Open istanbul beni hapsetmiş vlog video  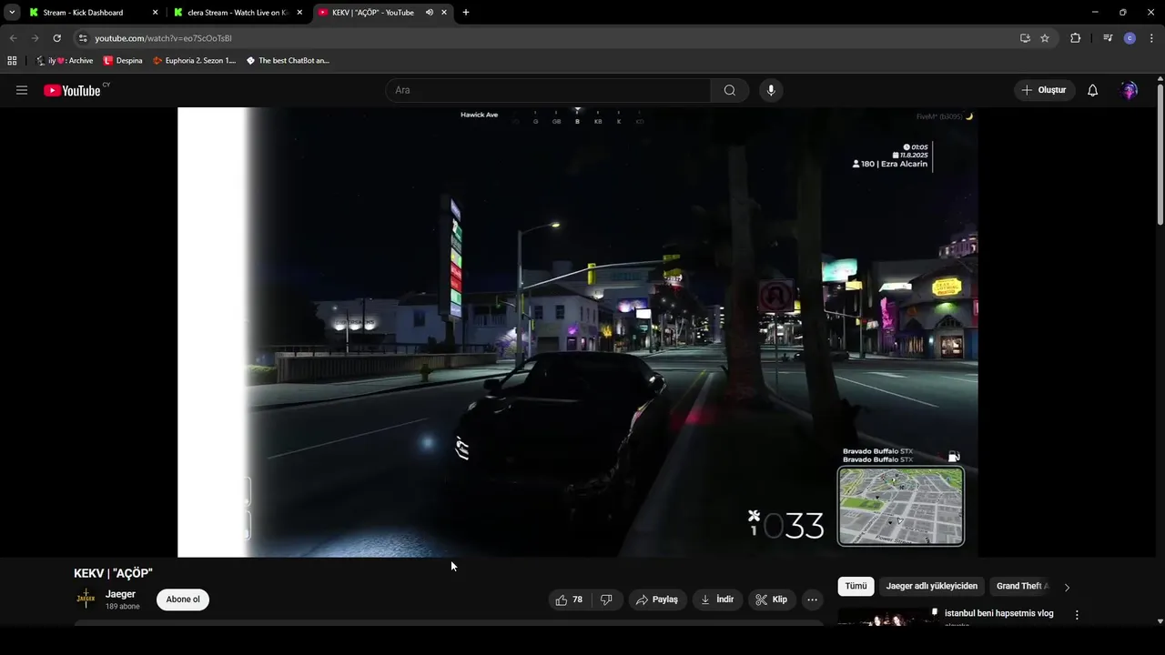[998, 613]
